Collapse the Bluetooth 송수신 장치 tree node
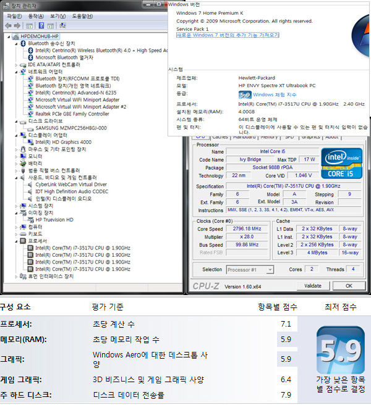The image size is (371, 405). tap(16, 44)
